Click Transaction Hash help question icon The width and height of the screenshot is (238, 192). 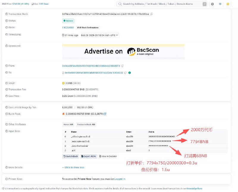tap(7, 14)
